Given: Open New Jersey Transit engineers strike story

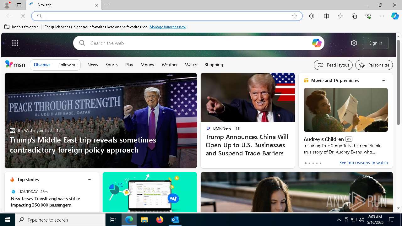Looking at the screenshot, I should pos(46,202).
